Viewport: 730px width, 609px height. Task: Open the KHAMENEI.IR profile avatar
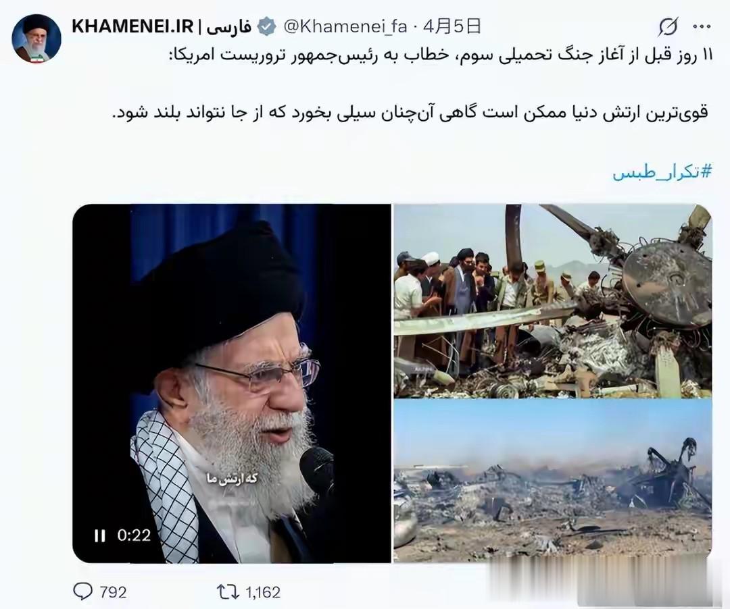[36, 38]
